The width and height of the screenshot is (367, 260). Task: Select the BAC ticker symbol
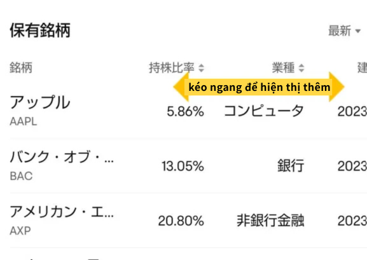21,176
